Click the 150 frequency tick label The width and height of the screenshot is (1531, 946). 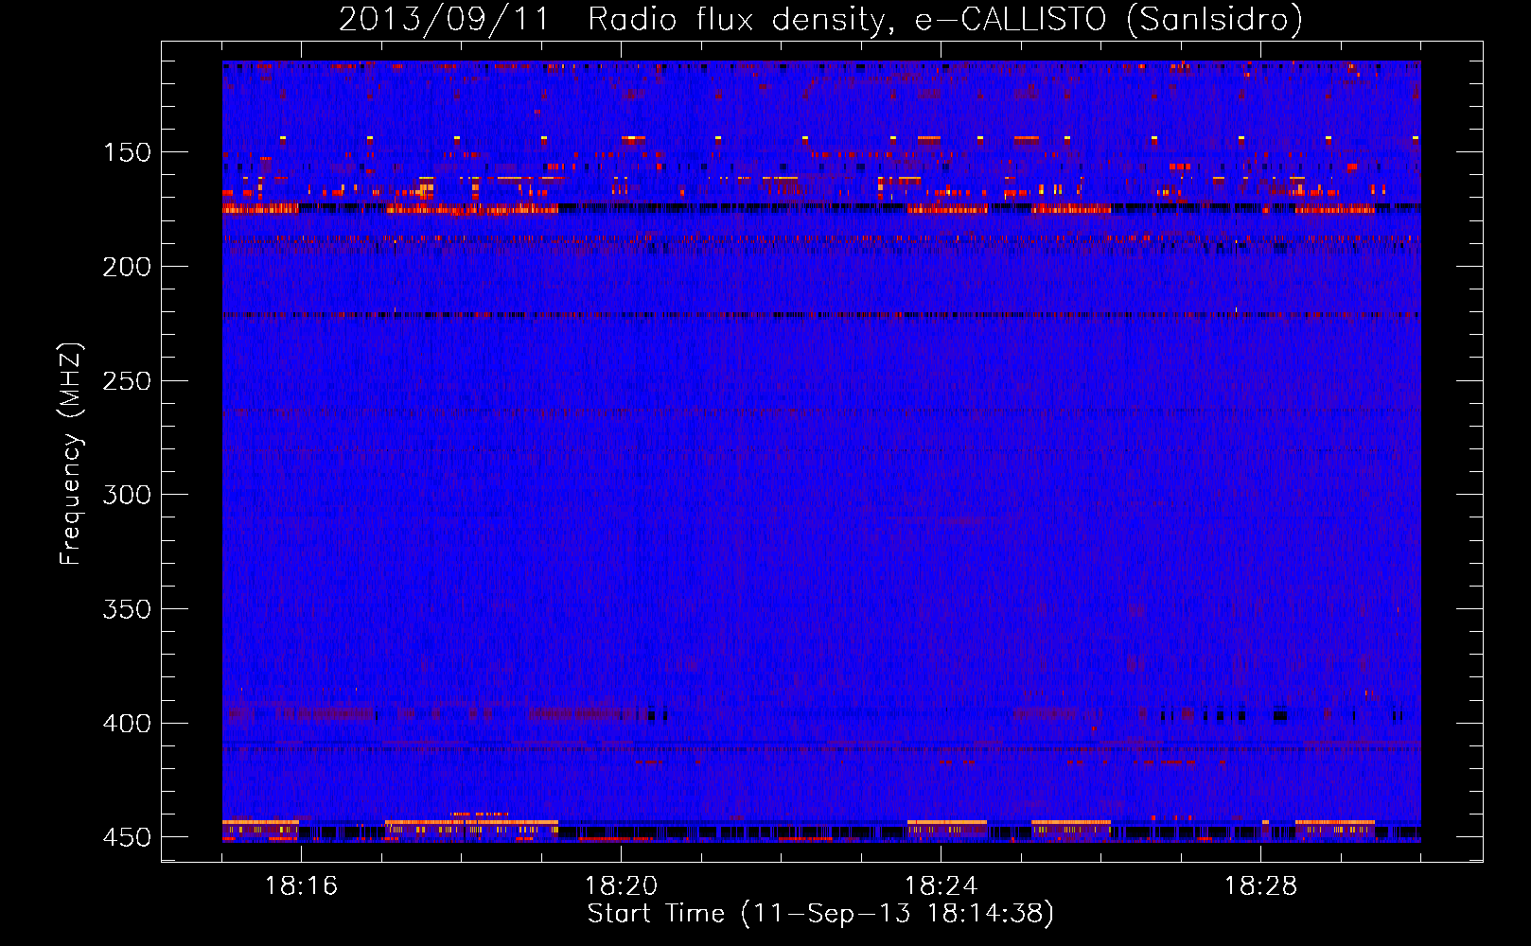[x=127, y=153]
